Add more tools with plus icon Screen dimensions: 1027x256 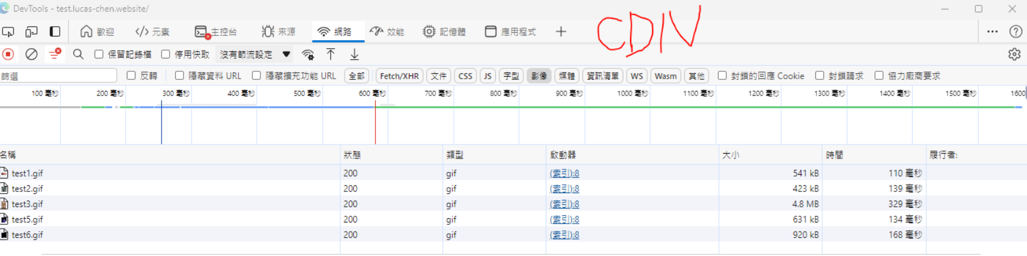click(561, 32)
